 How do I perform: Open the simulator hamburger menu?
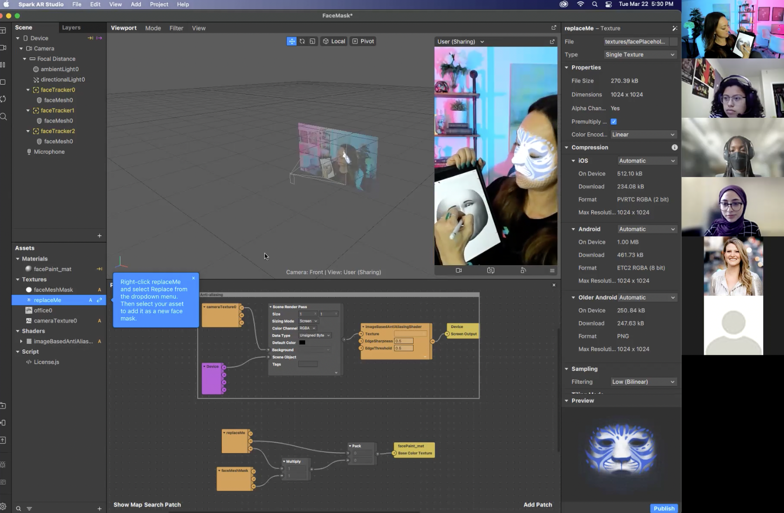552,271
